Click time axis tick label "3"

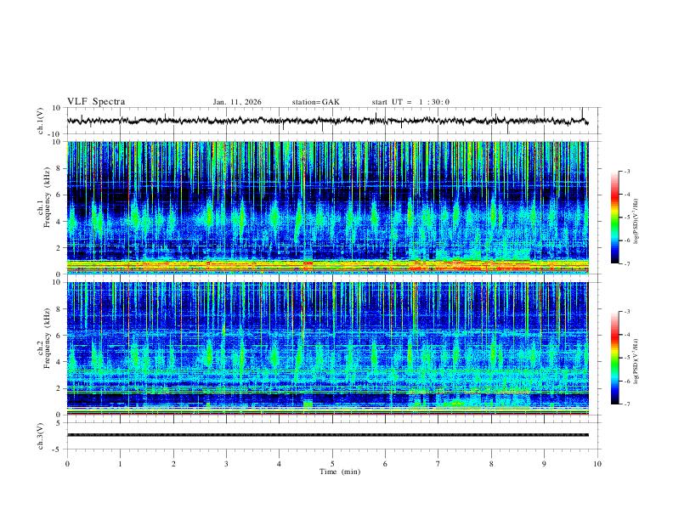click(226, 464)
